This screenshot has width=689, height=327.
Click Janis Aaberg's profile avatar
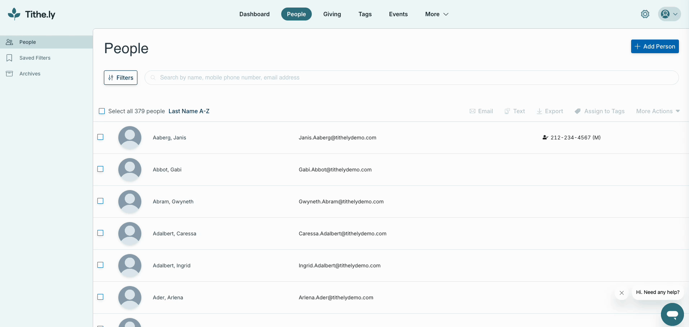pyautogui.click(x=130, y=138)
